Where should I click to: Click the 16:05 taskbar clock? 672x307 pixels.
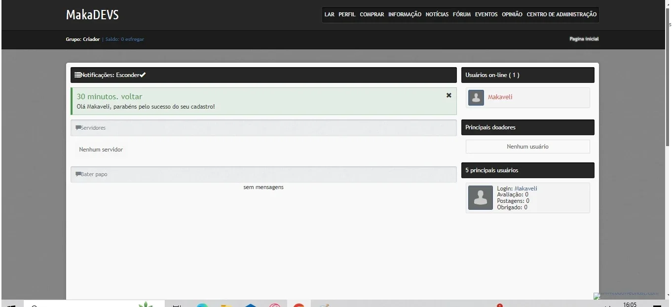630,305
